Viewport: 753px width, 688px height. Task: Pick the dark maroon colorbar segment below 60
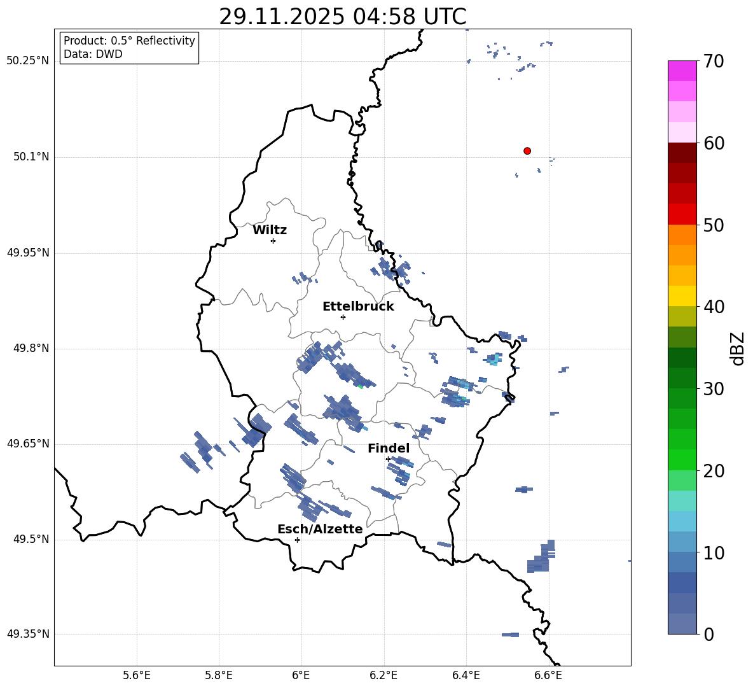coord(682,153)
